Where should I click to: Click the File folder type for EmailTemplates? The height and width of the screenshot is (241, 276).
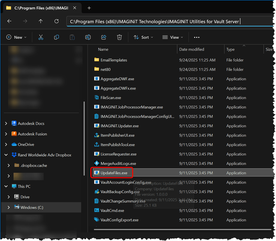point(235,60)
